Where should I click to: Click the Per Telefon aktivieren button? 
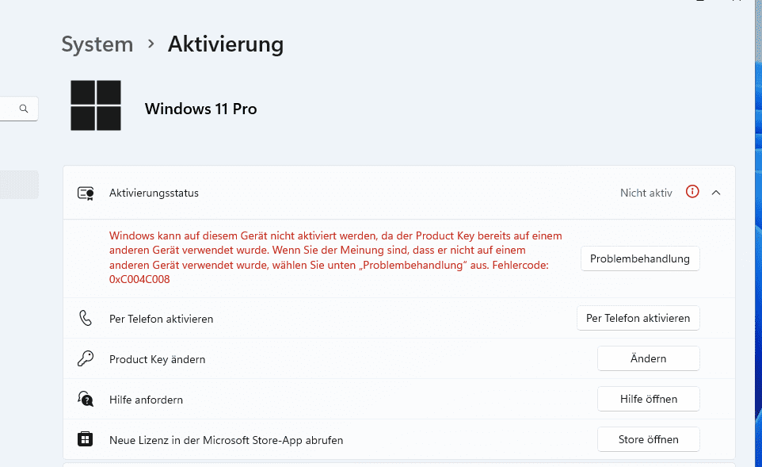click(x=638, y=318)
